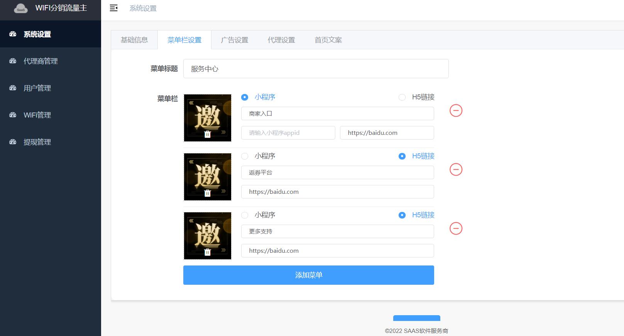Delete the 商家入口 menu image via trash icon
The height and width of the screenshot is (336, 624).
(x=207, y=134)
